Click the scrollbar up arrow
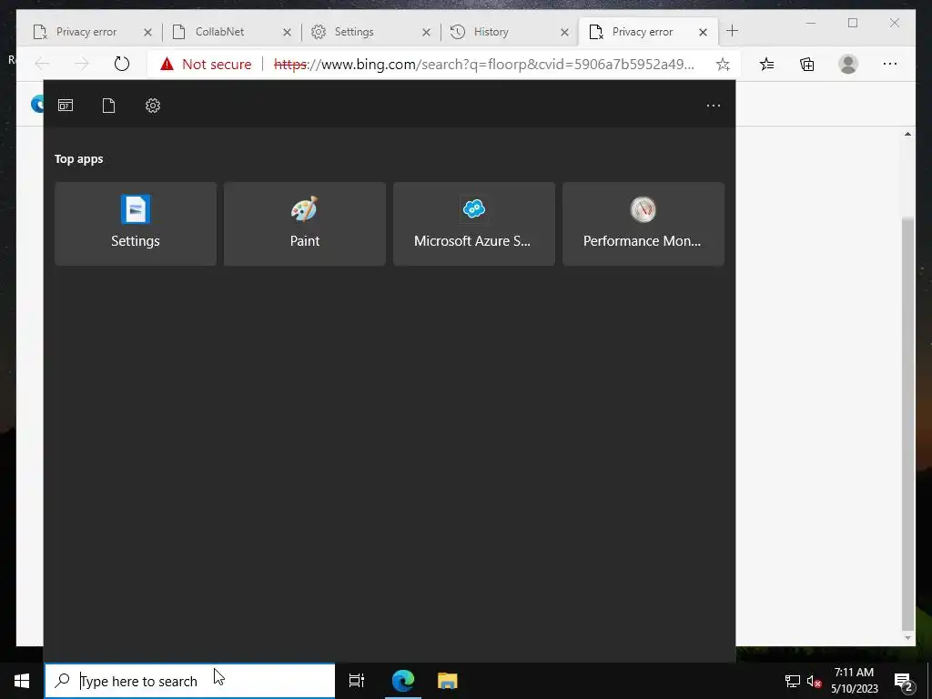 coord(907,134)
